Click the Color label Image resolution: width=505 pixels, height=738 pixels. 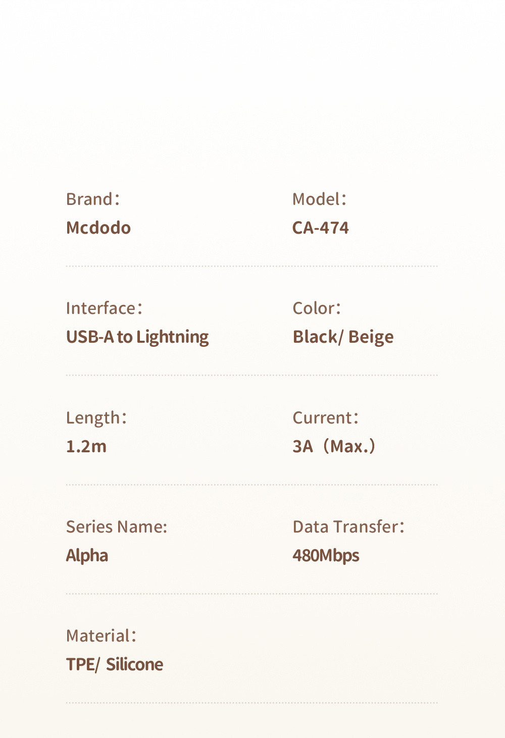(x=317, y=308)
